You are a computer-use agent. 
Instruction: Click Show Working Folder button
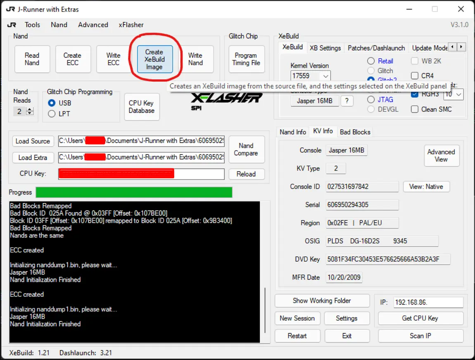coord(322,301)
